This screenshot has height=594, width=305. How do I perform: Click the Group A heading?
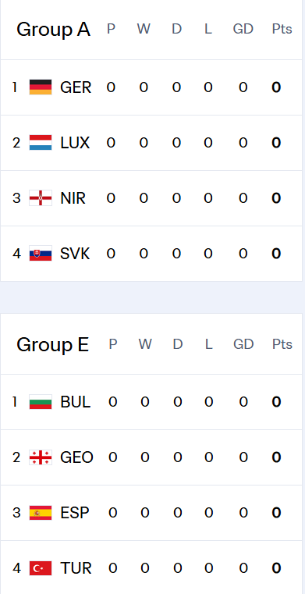tap(53, 30)
